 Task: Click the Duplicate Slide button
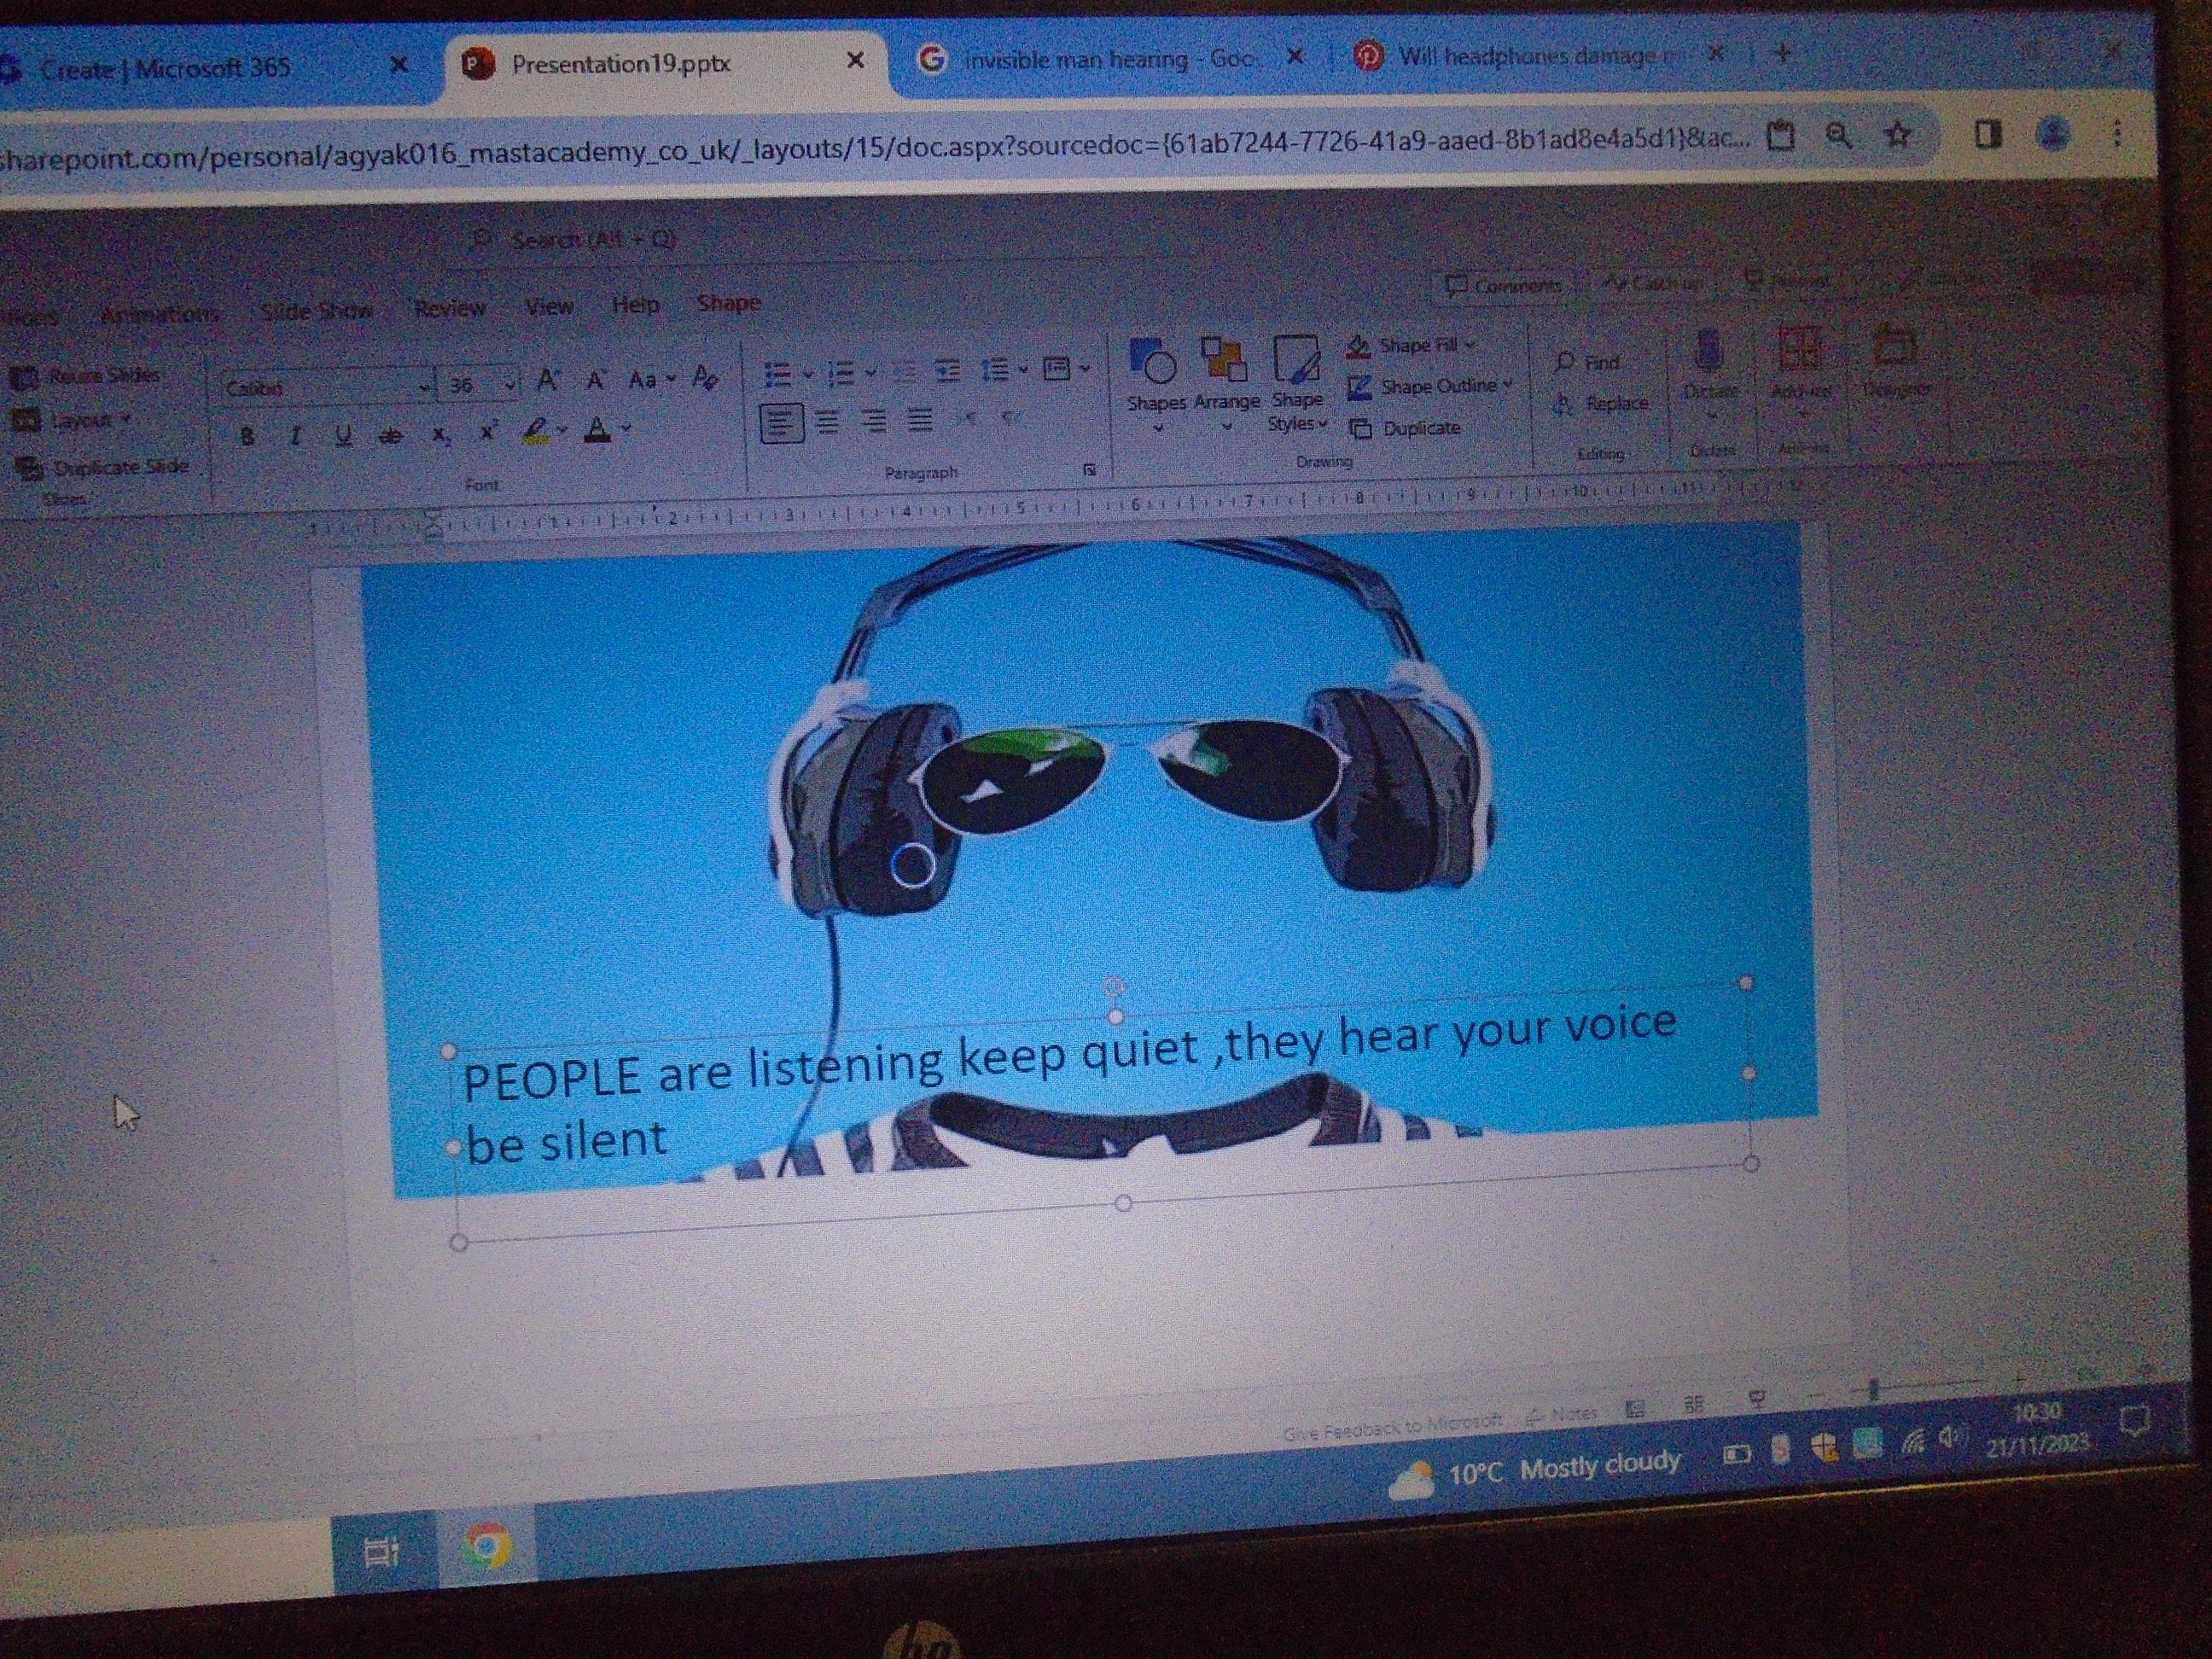[x=103, y=467]
